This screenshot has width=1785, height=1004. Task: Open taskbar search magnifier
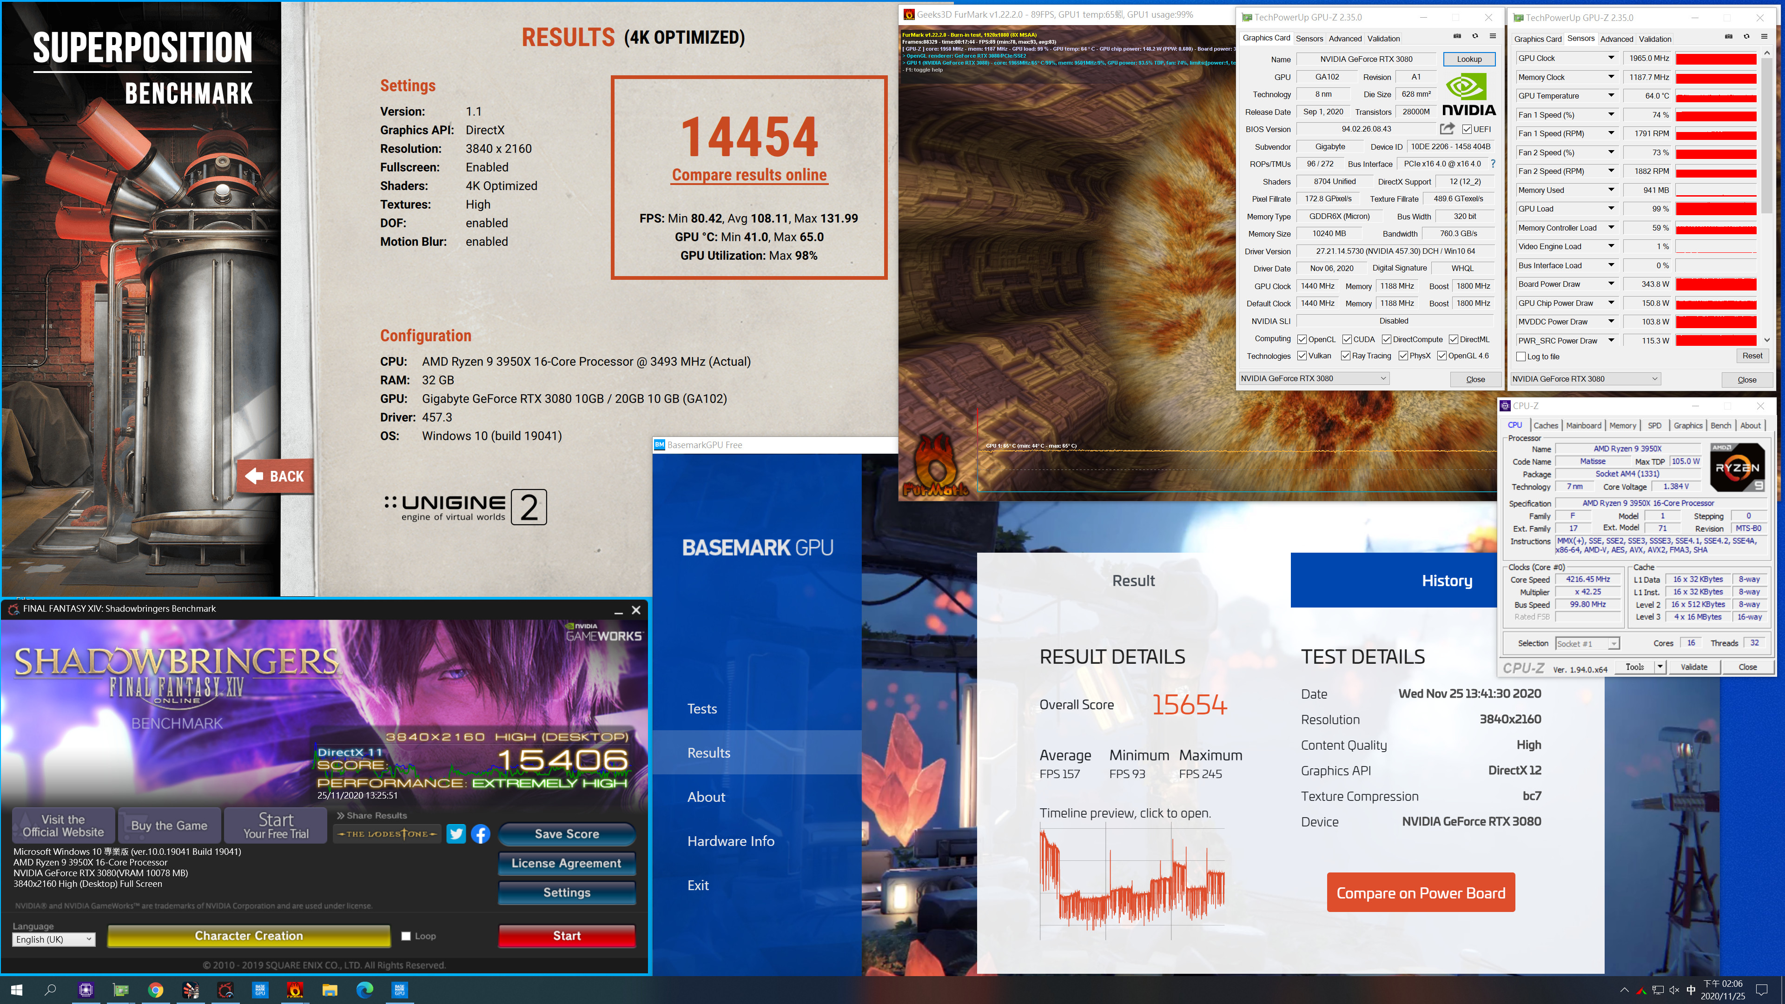tap(51, 990)
